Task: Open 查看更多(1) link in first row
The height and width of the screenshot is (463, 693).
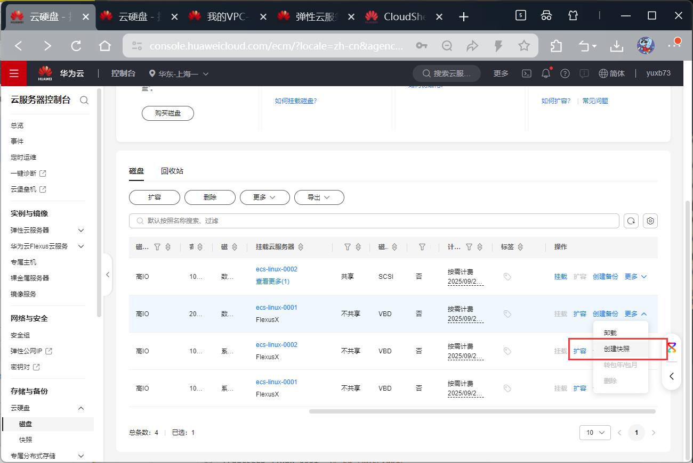Action: tap(272, 282)
